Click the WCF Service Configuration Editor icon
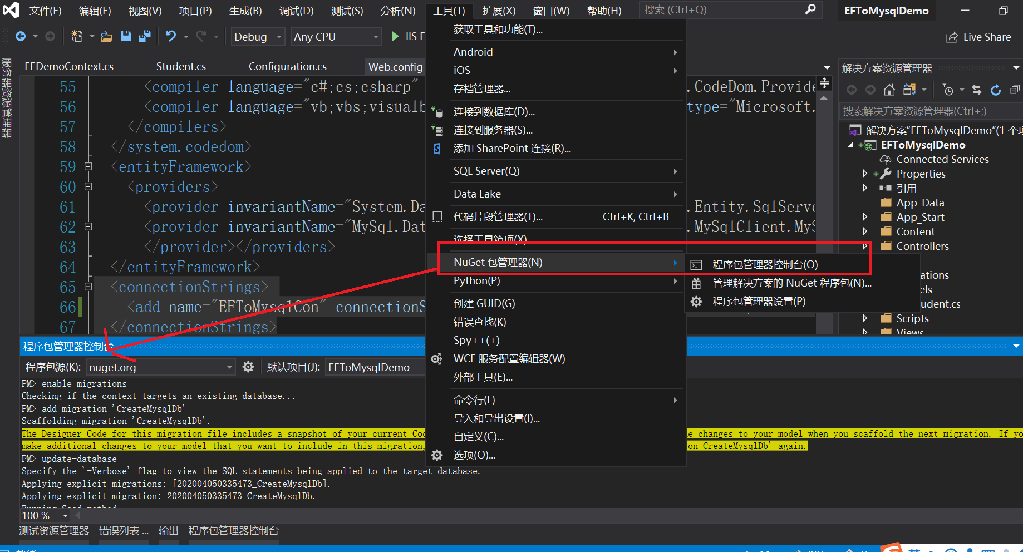This screenshot has height=552, width=1023. 437,359
